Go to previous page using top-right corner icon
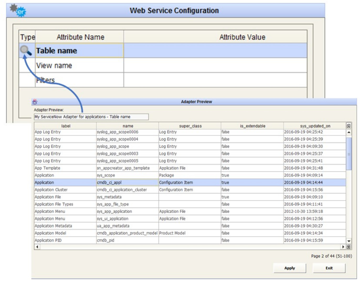Screen dimensions: 360x284 [348, 126]
